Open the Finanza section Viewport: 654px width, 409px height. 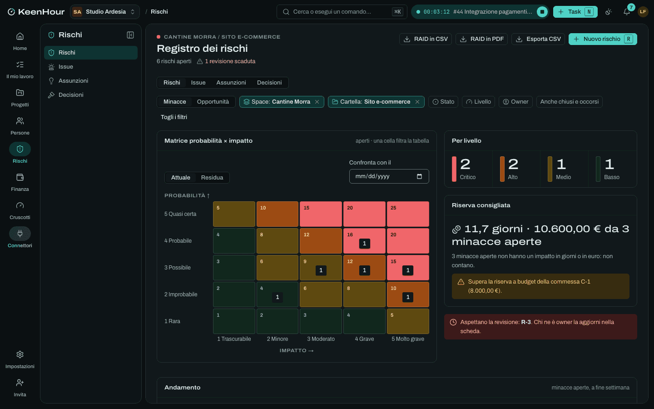tap(20, 182)
